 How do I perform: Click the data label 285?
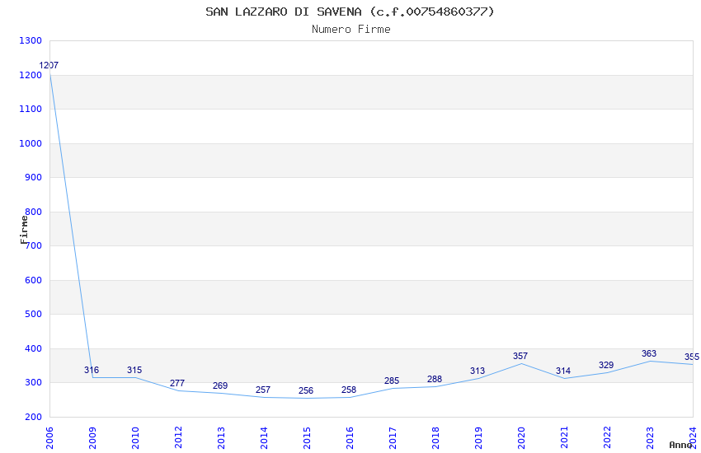392,381
